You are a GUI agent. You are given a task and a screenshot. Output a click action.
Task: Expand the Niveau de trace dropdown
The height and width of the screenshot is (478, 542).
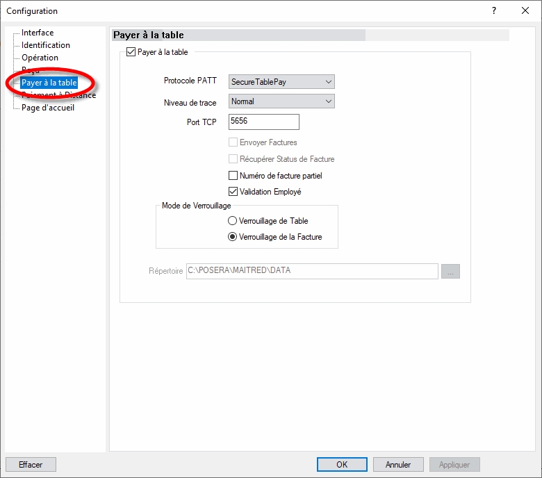pos(281,101)
